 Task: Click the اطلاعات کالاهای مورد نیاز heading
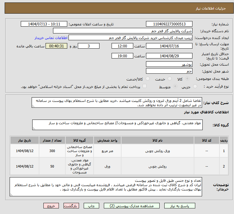coord(206,112)
